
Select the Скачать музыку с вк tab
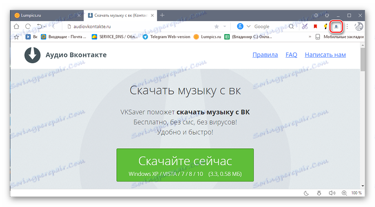tap(120, 15)
